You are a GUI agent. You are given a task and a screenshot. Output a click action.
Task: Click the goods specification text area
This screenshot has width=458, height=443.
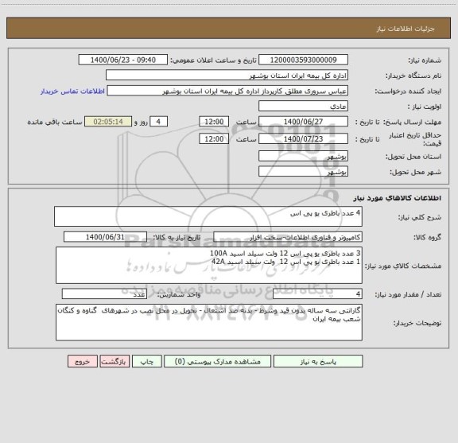coord(209,266)
